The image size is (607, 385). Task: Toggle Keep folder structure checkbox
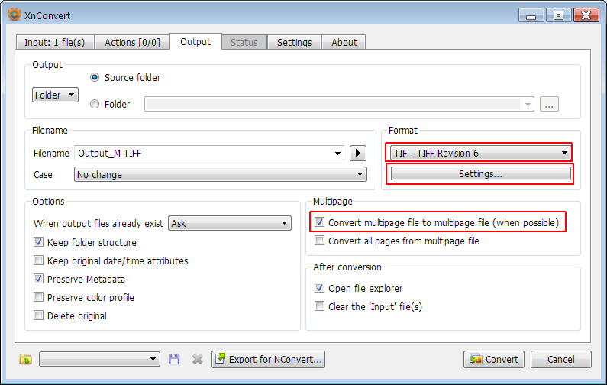[x=38, y=242]
